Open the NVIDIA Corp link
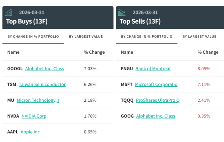Viewport: 224px width, 142px height. 34,116
